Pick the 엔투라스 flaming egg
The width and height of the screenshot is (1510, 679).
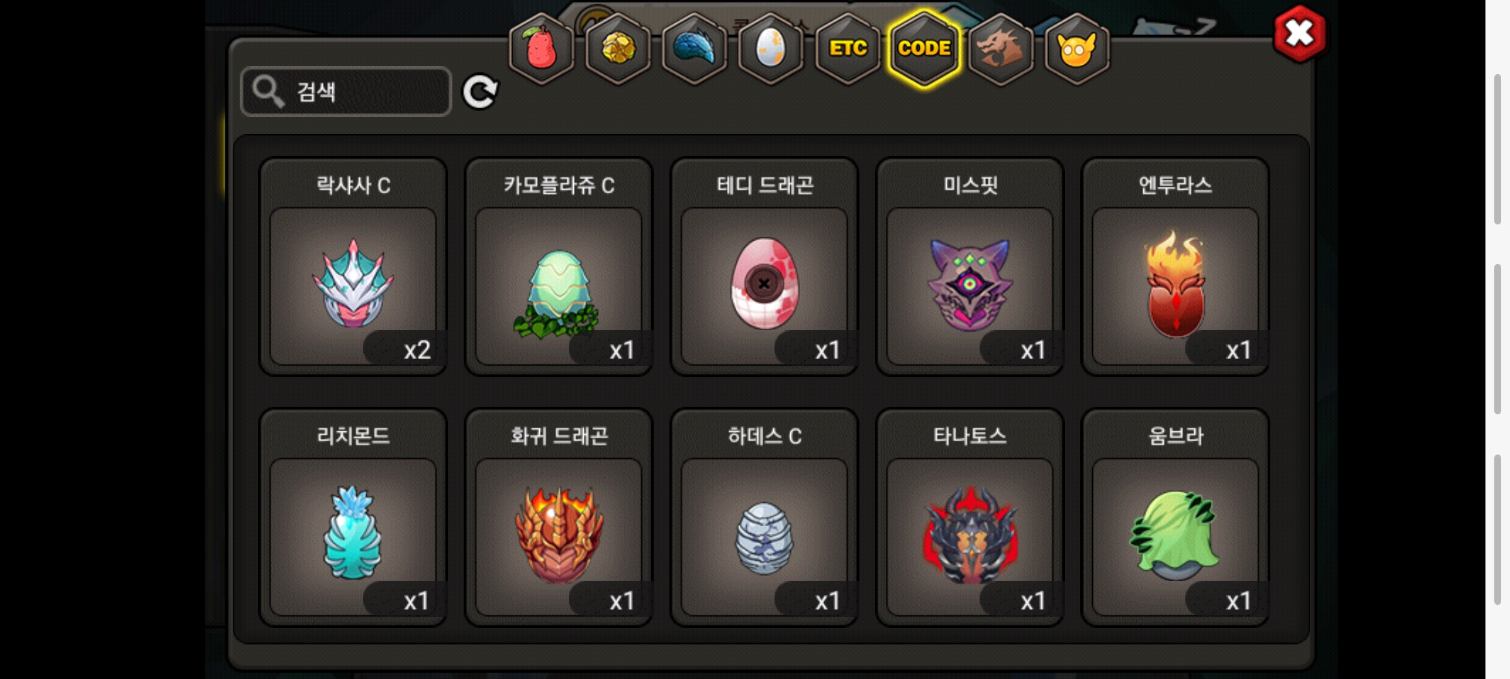coord(1175,267)
